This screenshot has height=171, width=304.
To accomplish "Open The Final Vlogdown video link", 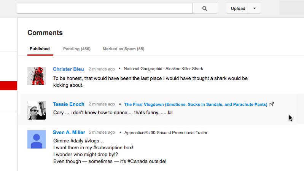I will (196, 104).
